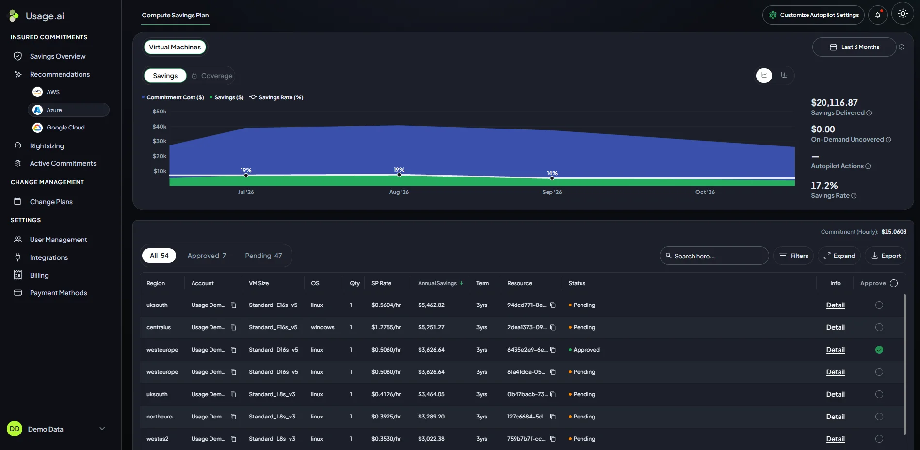This screenshot has height=450, width=920.
Task: Open Detail for approved westeurope row
Action: pyautogui.click(x=835, y=350)
